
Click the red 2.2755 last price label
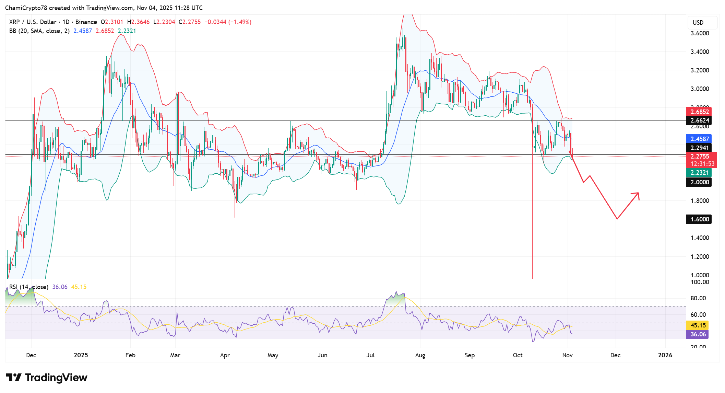(700, 157)
